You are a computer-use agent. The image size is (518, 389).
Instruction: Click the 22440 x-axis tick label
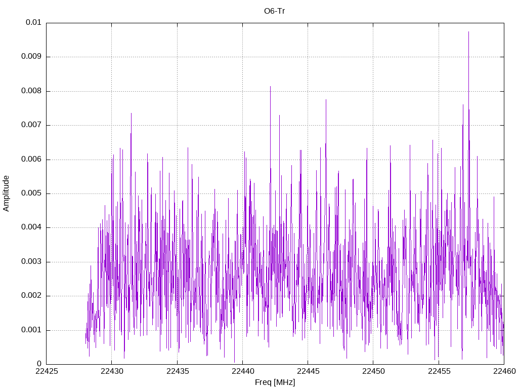[x=242, y=371]
